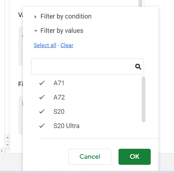
Task: Click the values list scrollbar
Action: pyautogui.click(x=144, y=99)
